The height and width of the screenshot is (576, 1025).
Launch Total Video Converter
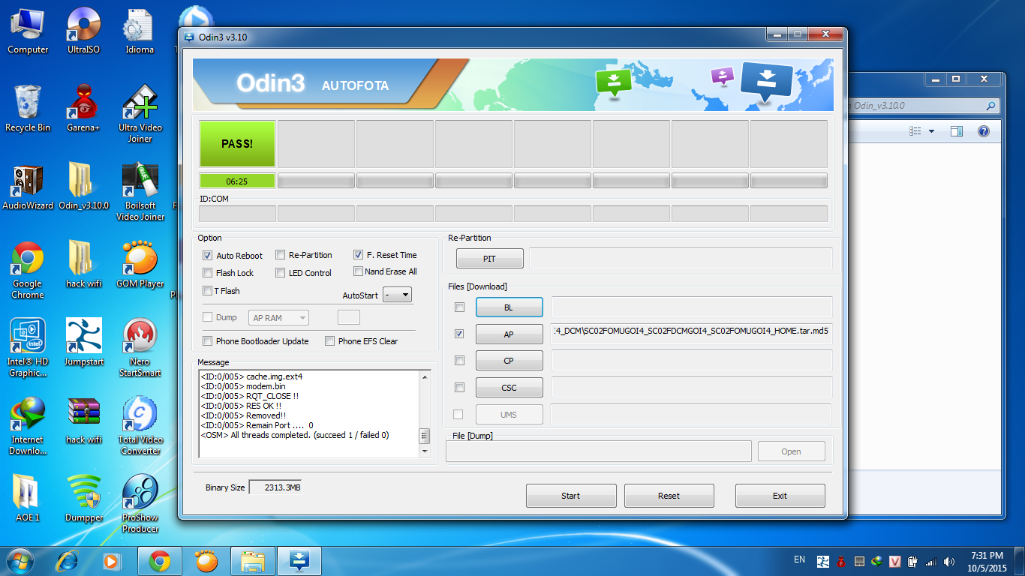pyautogui.click(x=140, y=427)
